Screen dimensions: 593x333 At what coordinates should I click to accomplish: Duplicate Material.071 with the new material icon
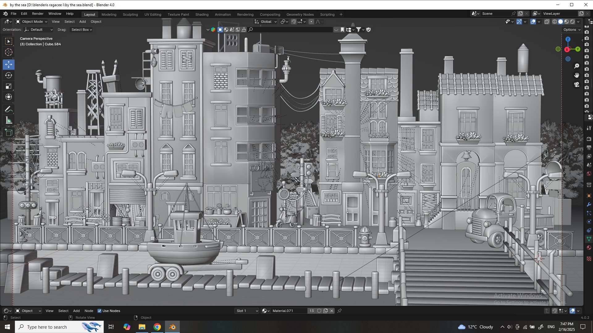click(326, 311)
